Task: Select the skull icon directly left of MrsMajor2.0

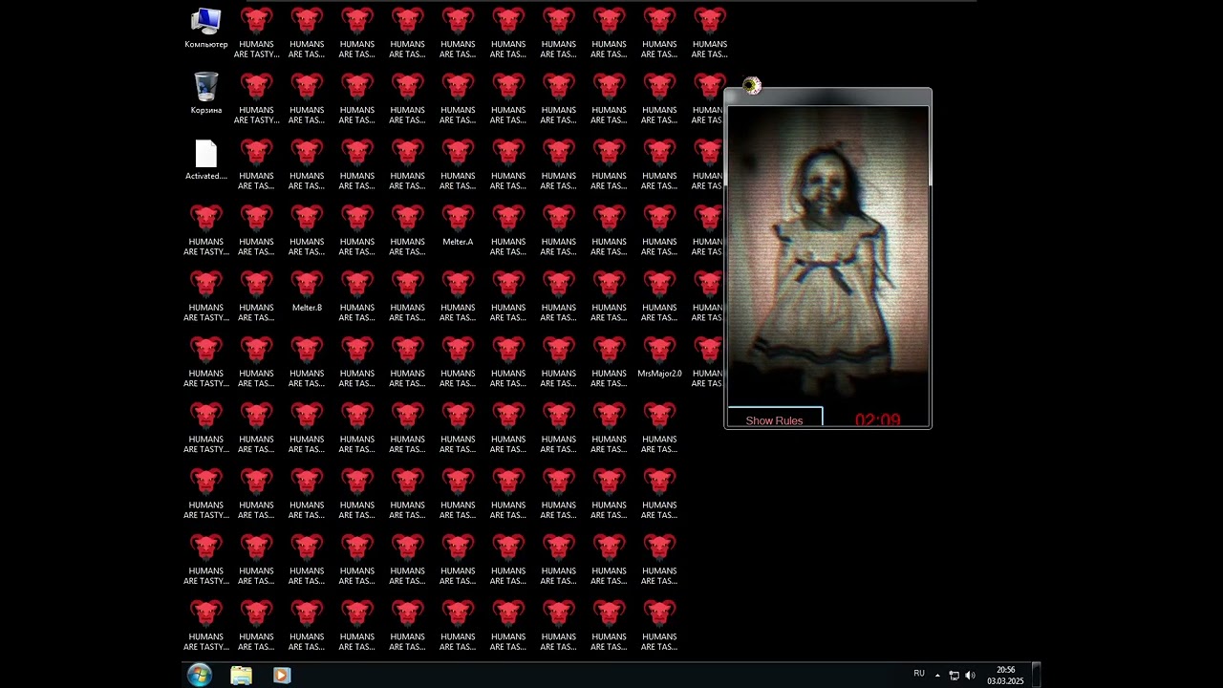Action: (609, 361)
